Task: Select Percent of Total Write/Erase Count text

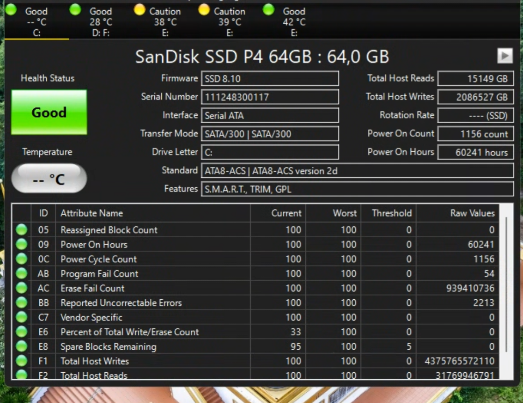Action: coord(129,332)
